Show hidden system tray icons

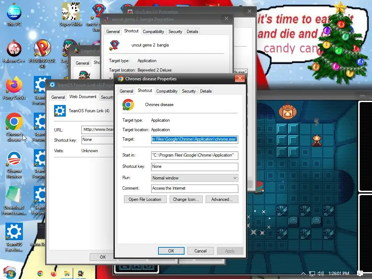(303, 274)
